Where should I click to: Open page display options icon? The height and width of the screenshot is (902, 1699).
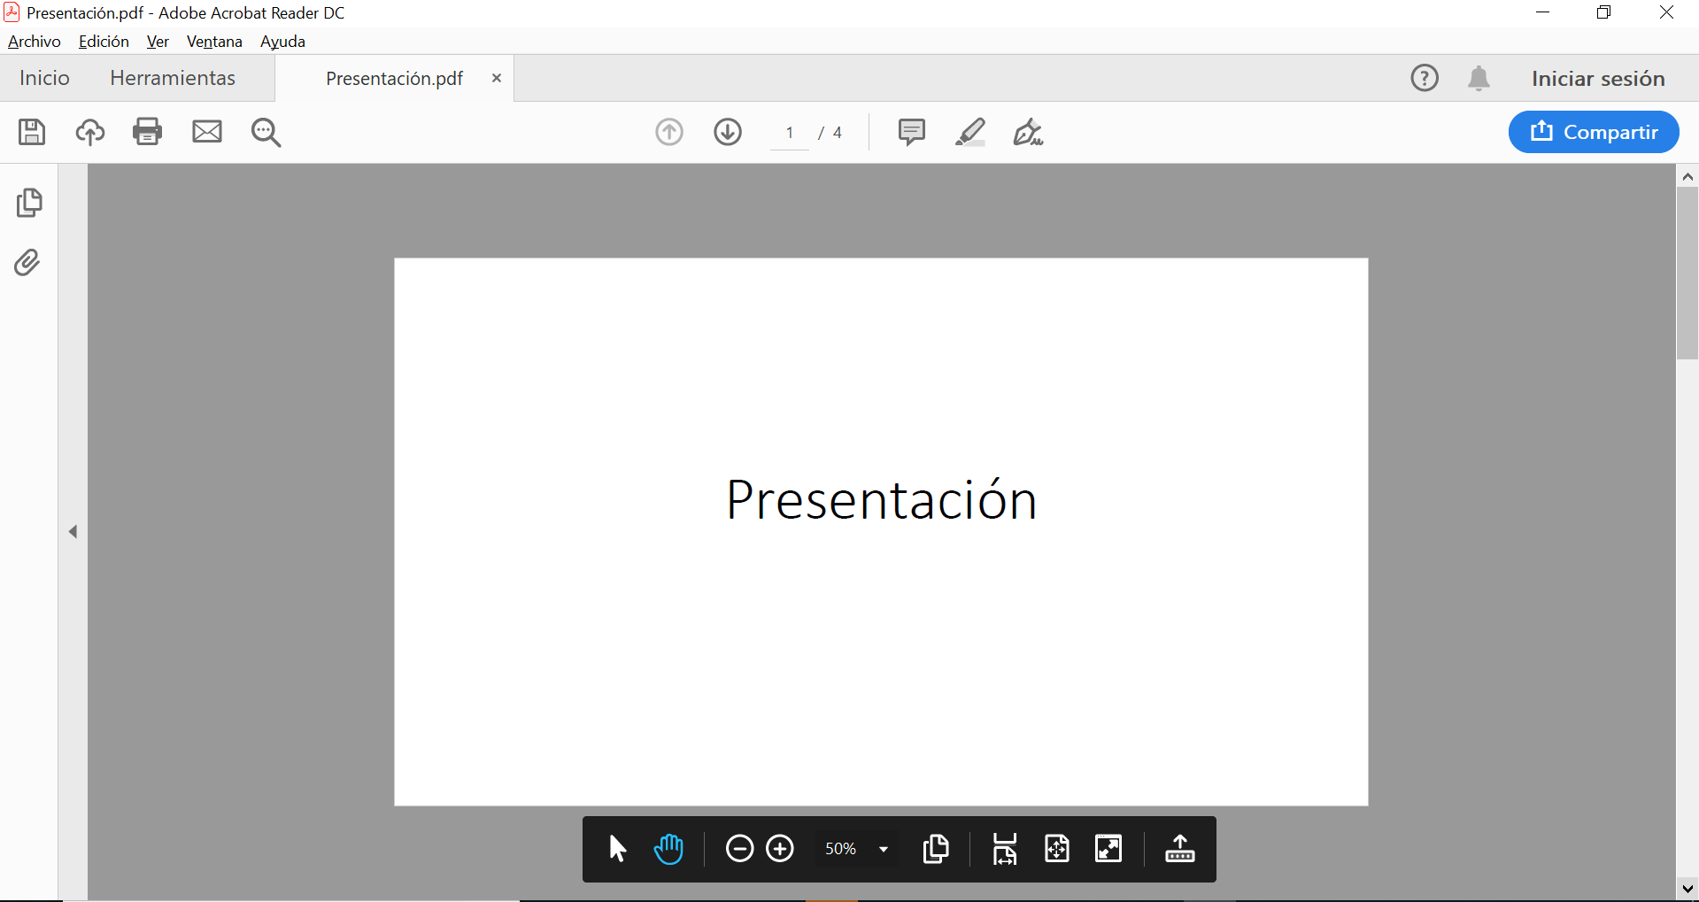[x=936, y=849]
